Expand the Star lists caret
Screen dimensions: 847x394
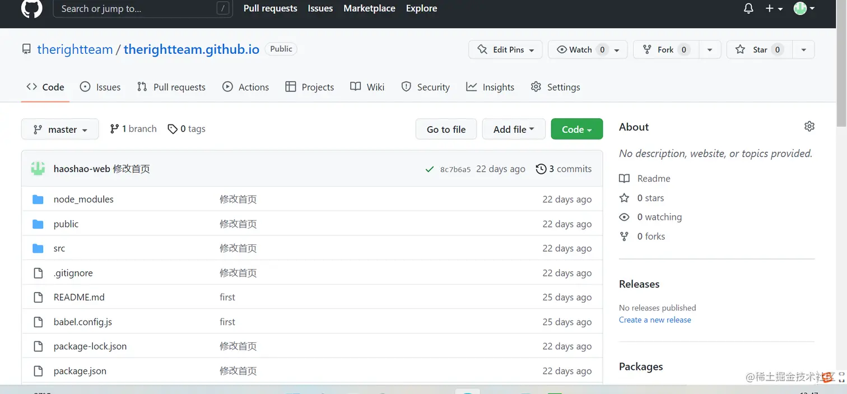803,49
